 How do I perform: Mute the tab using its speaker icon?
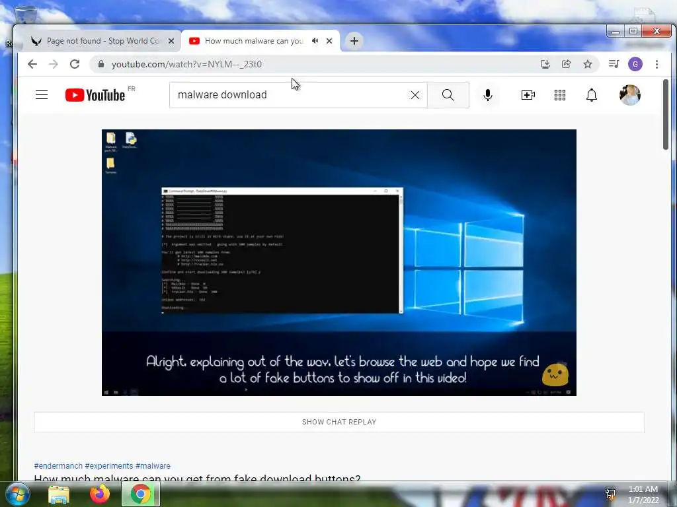click(315, 40)
